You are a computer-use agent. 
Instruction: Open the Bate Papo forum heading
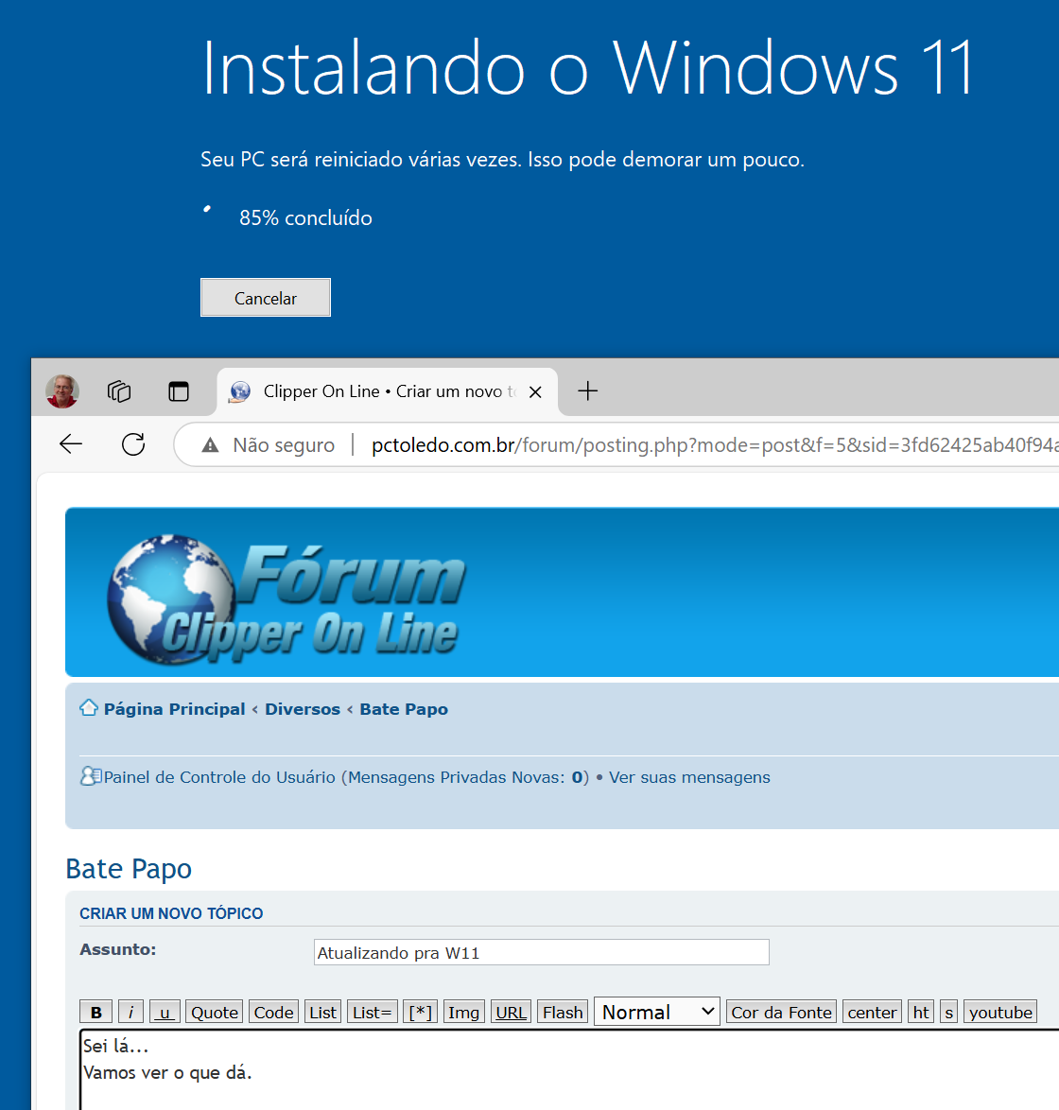point(129,869)
